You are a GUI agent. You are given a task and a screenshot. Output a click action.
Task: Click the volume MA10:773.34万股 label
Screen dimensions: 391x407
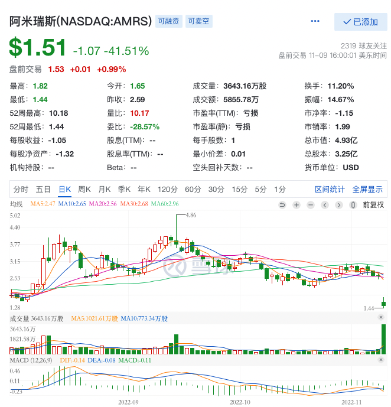pos(144,318)
